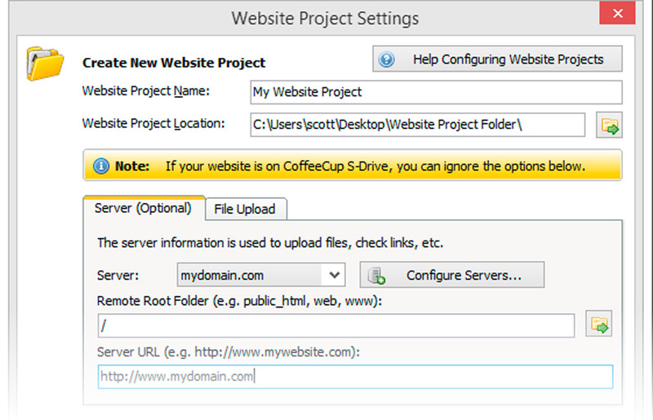Click into the Website Project Location path field

tap(417, 125)
